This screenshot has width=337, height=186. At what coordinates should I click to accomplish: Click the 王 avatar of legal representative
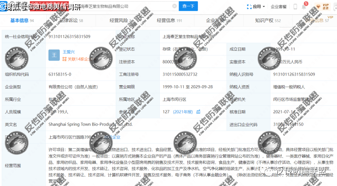click(54, 55)
